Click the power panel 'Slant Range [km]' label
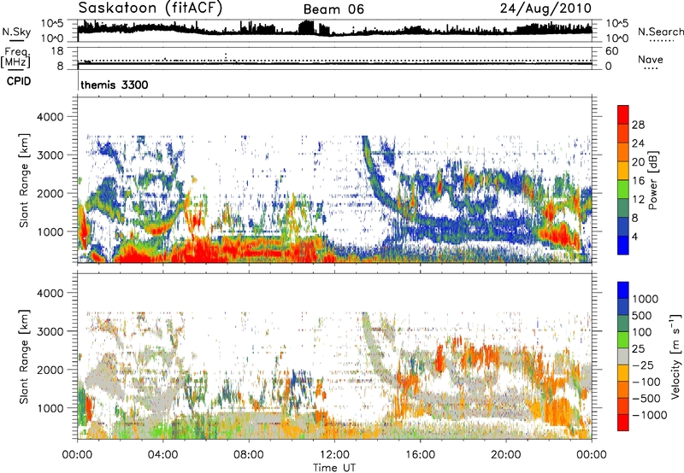 [x=24, y=180]
